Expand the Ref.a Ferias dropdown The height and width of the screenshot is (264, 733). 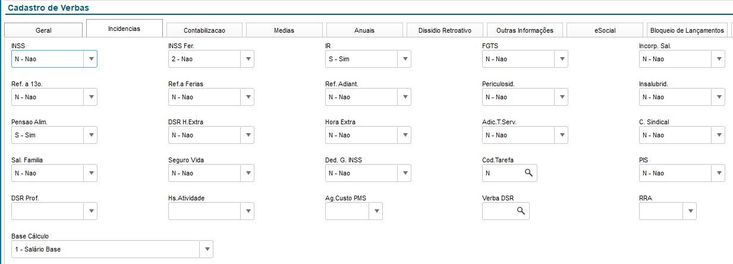coord(247,97)
